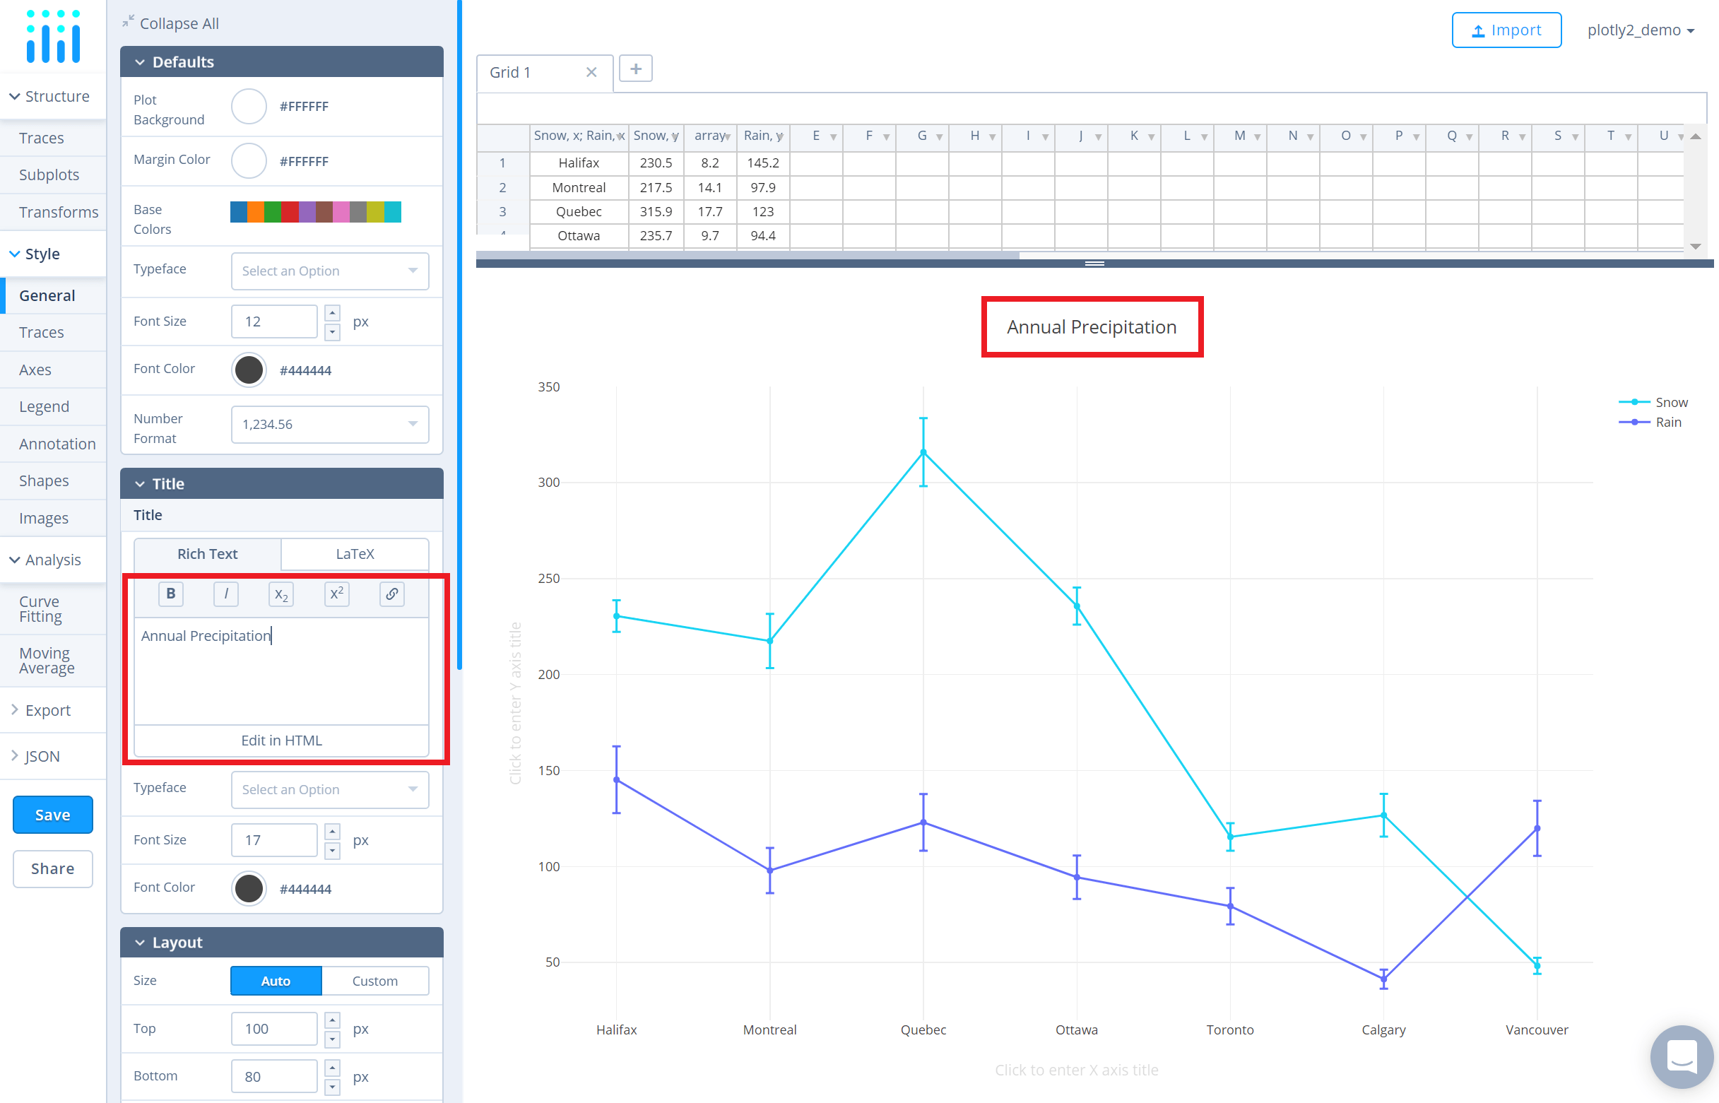Click the Bold formatting icon

[170, 594]
